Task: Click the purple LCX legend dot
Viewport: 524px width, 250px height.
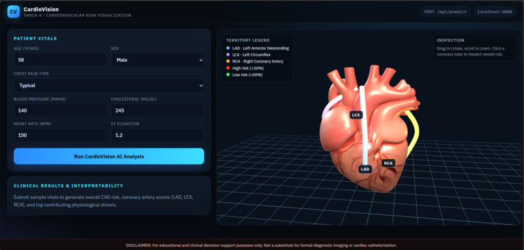Action: (228, 55)
